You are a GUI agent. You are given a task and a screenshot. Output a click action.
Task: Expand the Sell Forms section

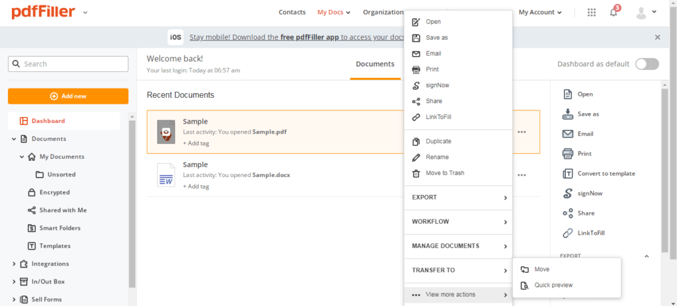[x=14, y=299]
